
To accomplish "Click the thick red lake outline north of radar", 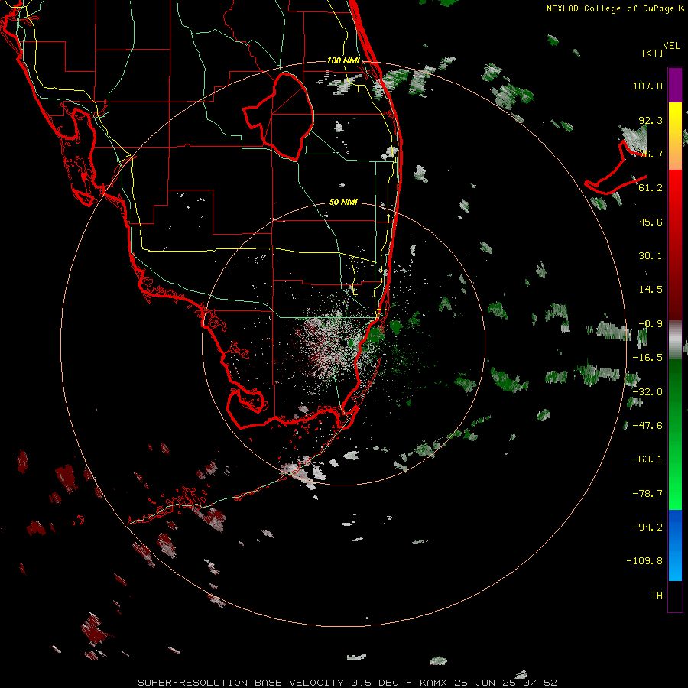I will coord(279,116).
